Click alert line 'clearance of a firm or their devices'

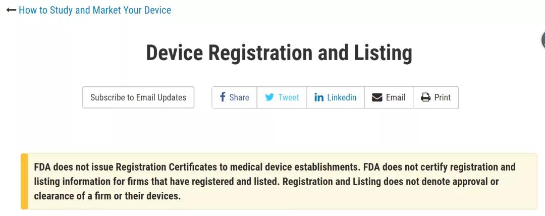pos(107,196)
